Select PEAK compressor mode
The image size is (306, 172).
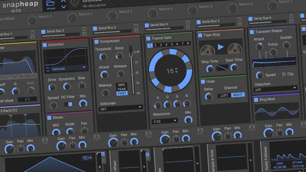point(122,89)
